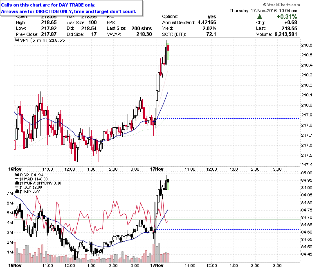
Task: Click the Bid value 218.54
Action: click(89, 29)
